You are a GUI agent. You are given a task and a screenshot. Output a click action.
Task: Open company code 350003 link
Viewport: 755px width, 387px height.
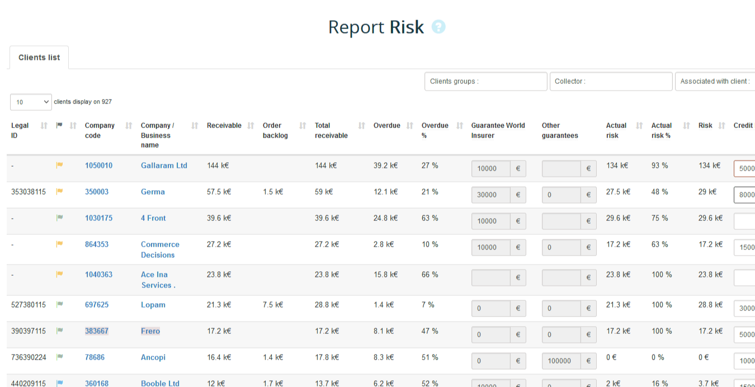(x=97, y=192)
